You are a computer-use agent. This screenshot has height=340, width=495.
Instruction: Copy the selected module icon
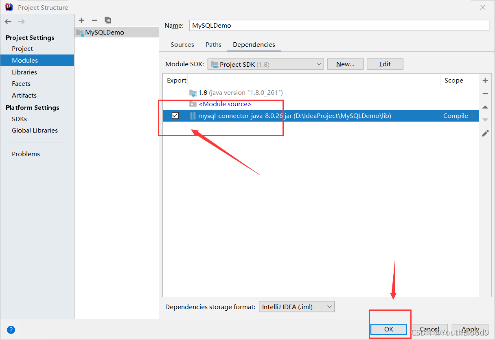[x=108, y=20]
